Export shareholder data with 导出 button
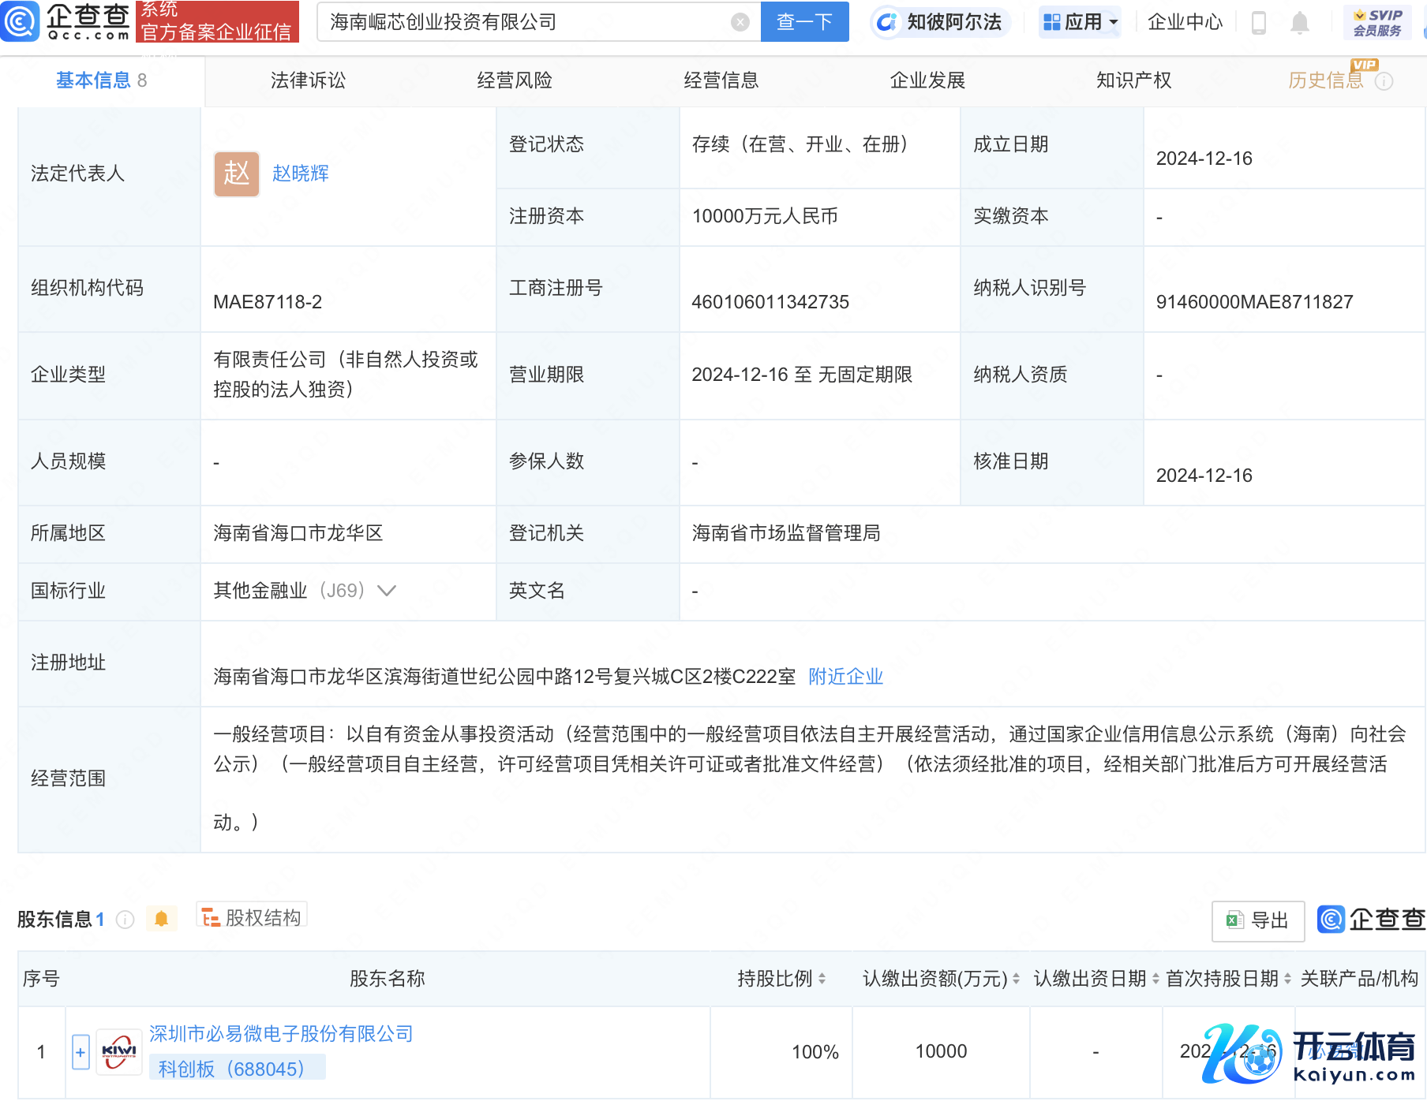Viewport: 1427px width, 1101px height. click(1257, 920)
